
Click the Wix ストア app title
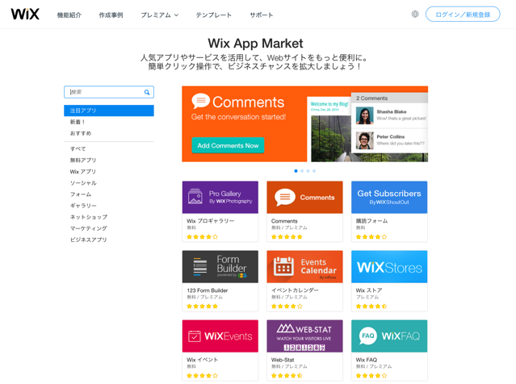(x=369, y=290)
